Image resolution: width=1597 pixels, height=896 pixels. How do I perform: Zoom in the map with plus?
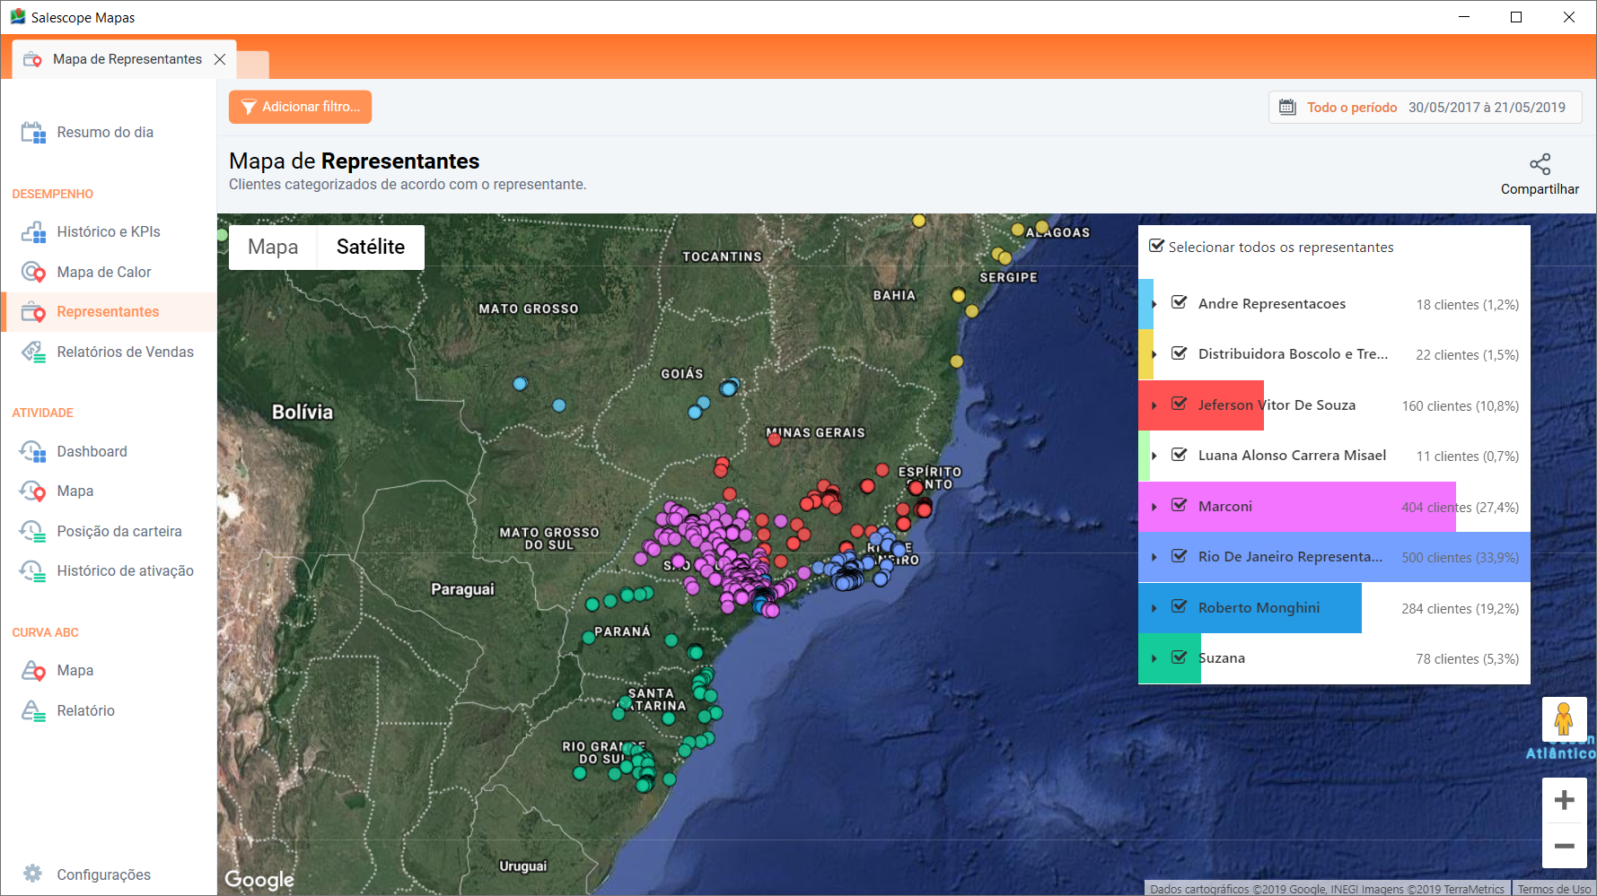1565,800
